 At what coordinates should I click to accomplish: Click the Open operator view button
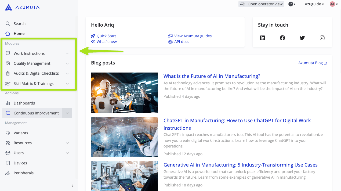261,4
